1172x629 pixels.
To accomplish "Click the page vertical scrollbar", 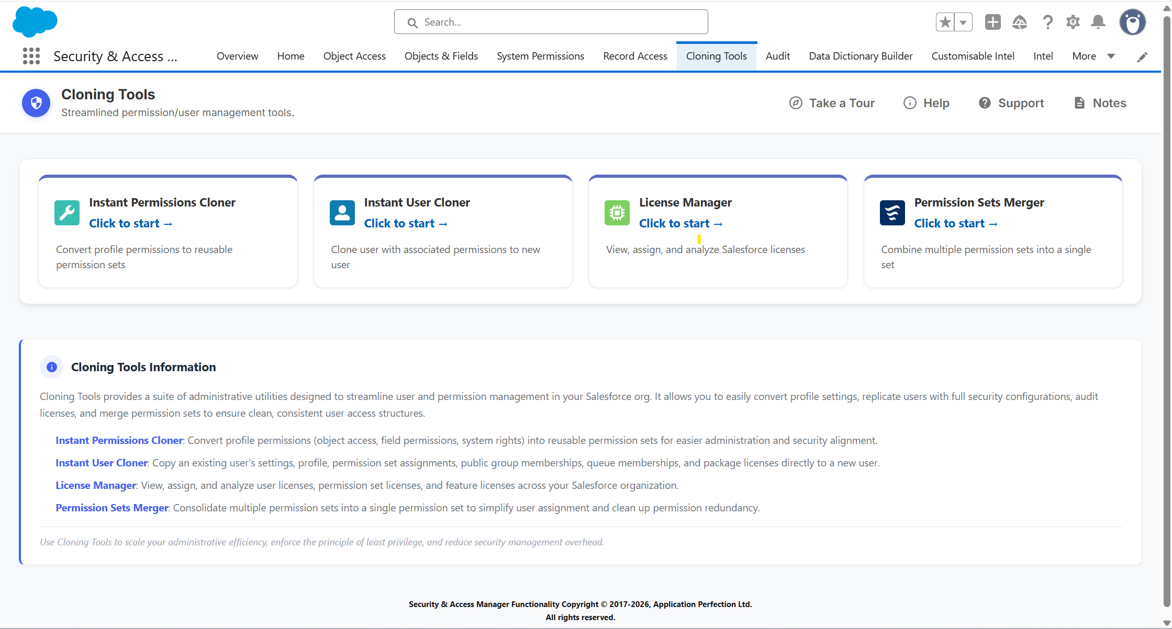I will coord(1167,313).
